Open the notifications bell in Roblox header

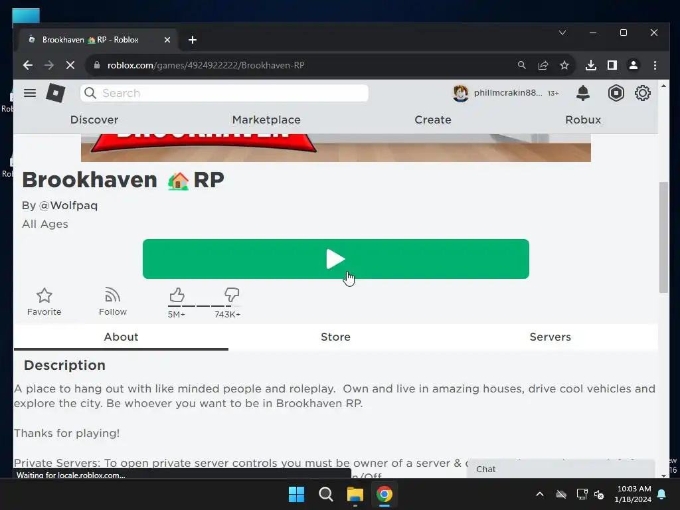point(583,93)
